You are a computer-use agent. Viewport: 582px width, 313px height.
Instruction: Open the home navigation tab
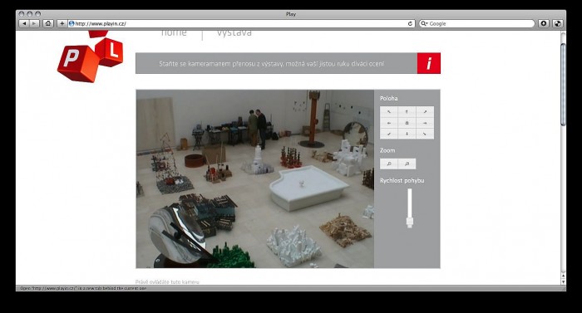click(x=174, y=33)
